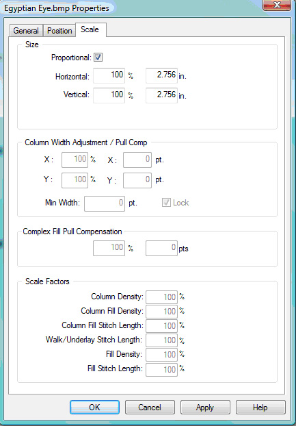Click the Apply button
The height and width of the screenshot is (426, 296).
[x=205, y=407]
